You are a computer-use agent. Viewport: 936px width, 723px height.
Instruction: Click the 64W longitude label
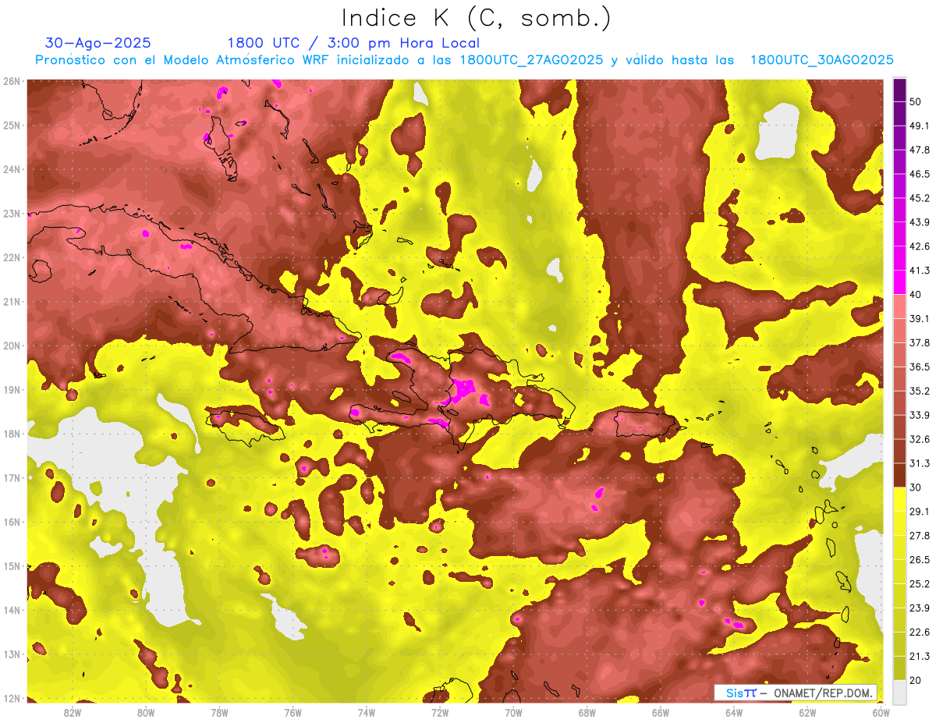pos(734,712)
